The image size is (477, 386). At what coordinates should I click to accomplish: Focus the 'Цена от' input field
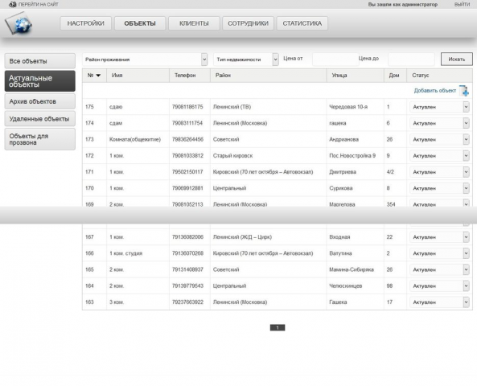coord(335,60)
